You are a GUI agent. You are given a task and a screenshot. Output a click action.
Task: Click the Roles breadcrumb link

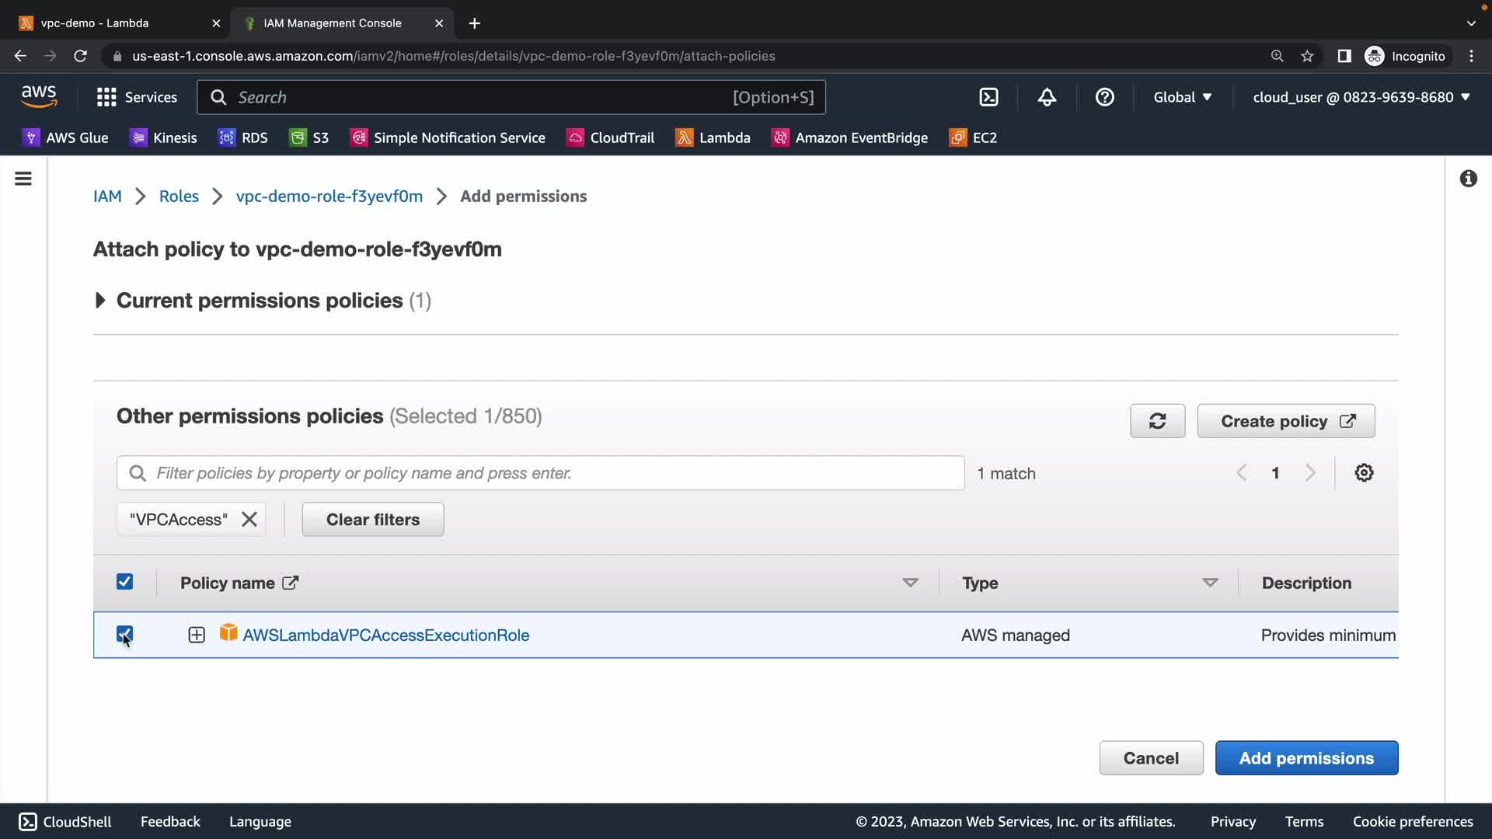[179, 197]
